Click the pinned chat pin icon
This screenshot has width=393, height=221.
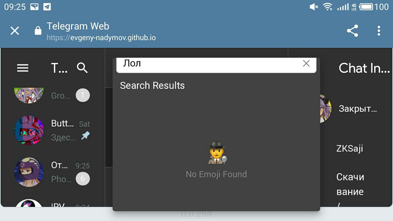pos(85,136)
